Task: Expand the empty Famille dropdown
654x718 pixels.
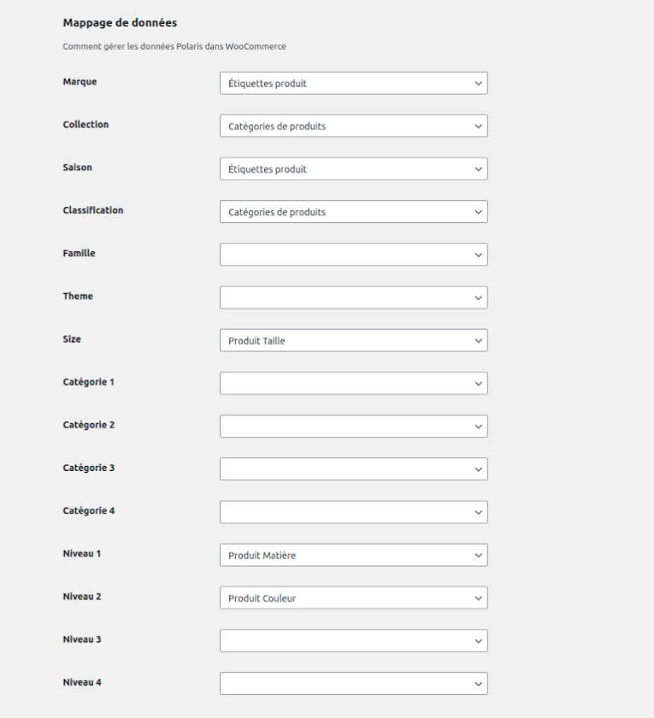Action: pos(354,255)
